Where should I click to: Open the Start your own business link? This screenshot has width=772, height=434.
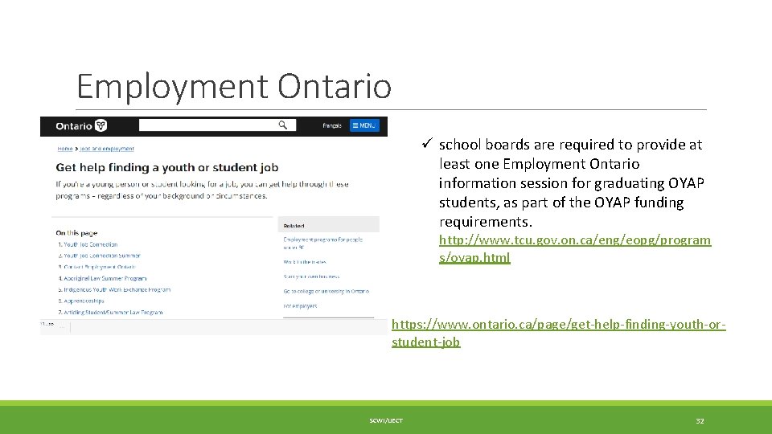[x=311, y=276]
